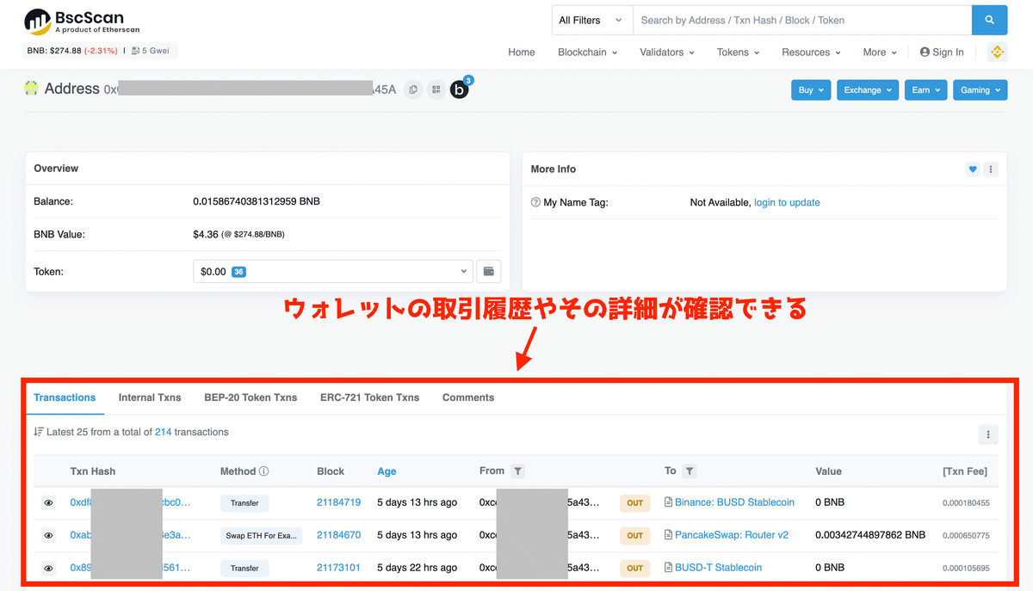
Task: Show the address QR code icon
Action: click(x=436, y=89)
